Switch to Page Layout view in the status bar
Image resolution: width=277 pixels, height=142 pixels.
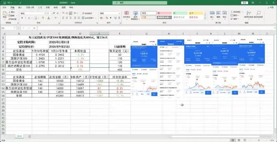238,140
